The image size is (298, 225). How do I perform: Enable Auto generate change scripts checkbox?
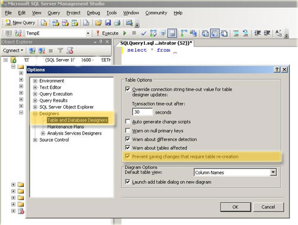click(x=128, y=121)
